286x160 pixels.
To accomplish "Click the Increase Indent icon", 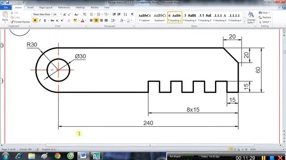I will (x=119, y=14).
